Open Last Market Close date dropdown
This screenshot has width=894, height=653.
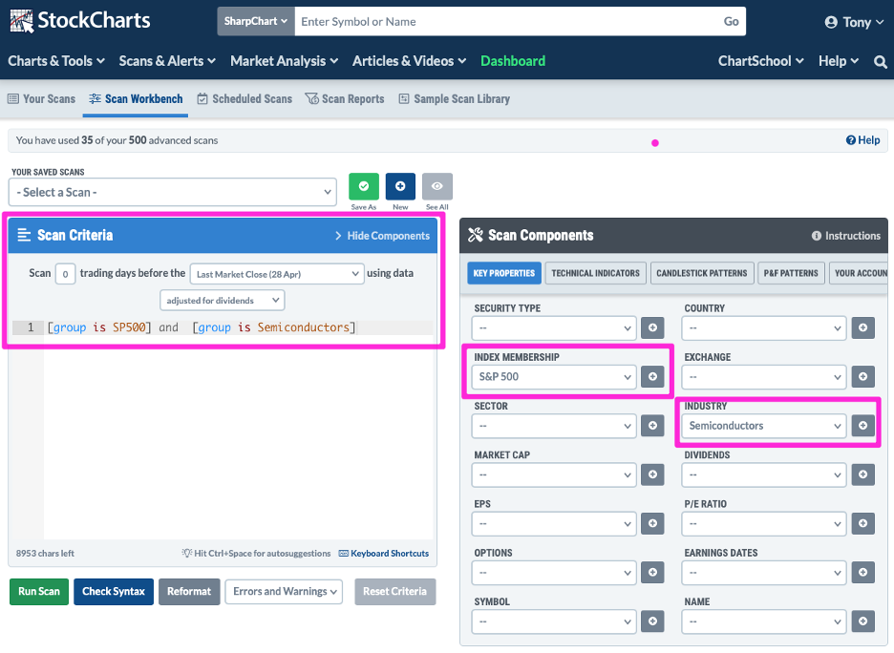point(277,274)
